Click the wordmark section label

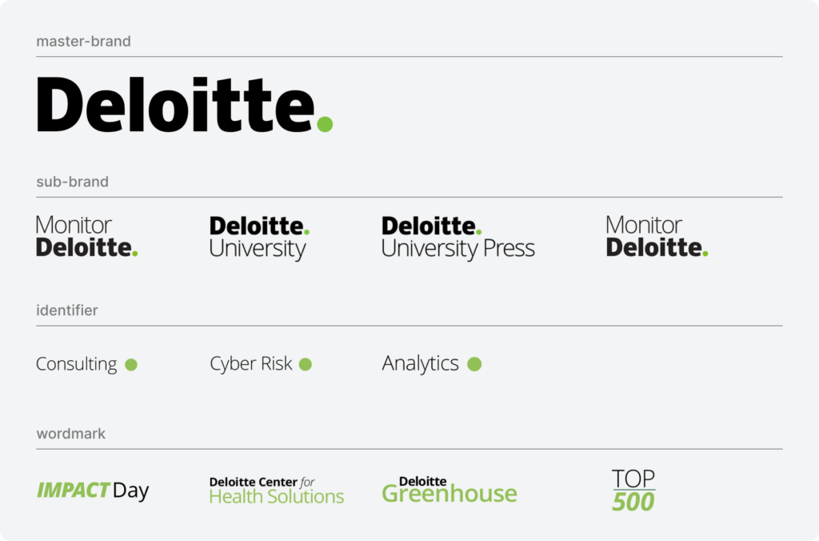(71, 434)
